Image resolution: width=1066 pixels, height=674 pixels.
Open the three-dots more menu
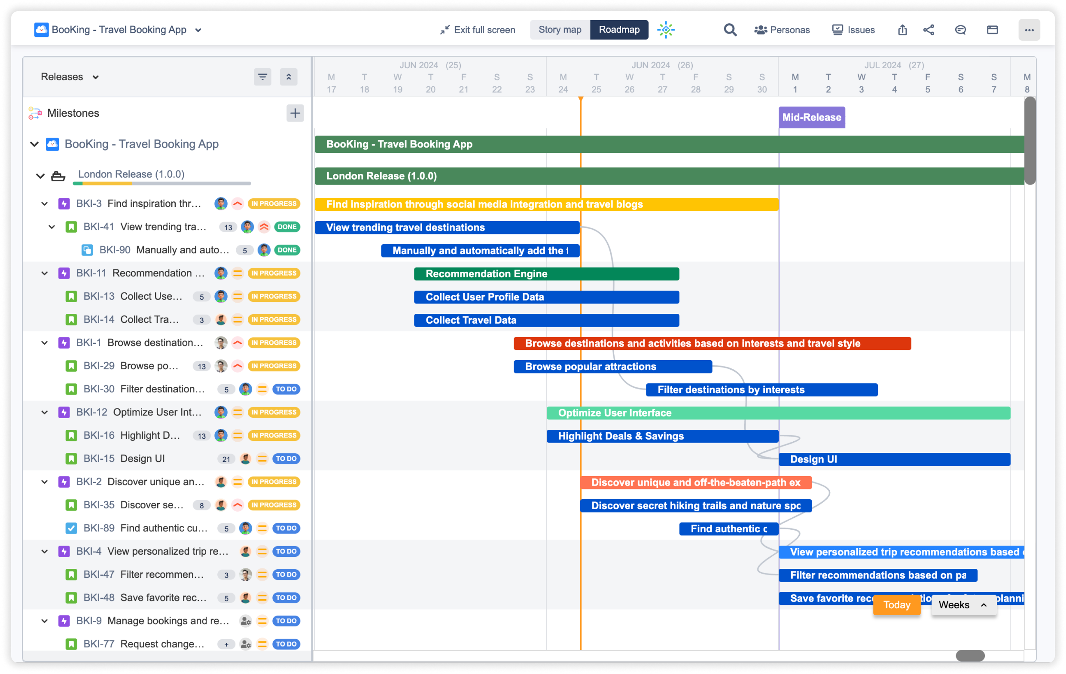1029,30
